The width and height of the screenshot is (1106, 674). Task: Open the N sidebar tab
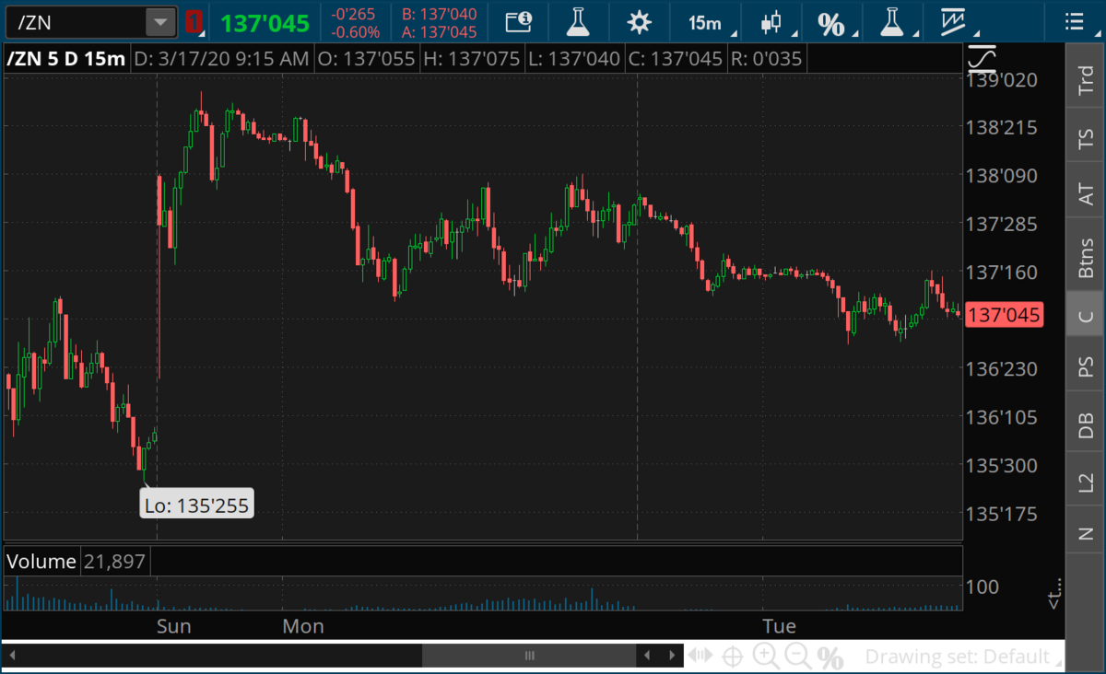tap(1086, 532)
